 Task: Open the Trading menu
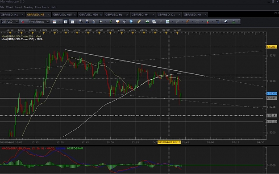(x=28, y=7)
